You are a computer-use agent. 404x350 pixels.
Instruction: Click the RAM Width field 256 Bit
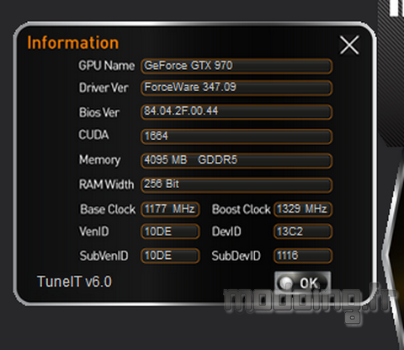click(237, 185)
